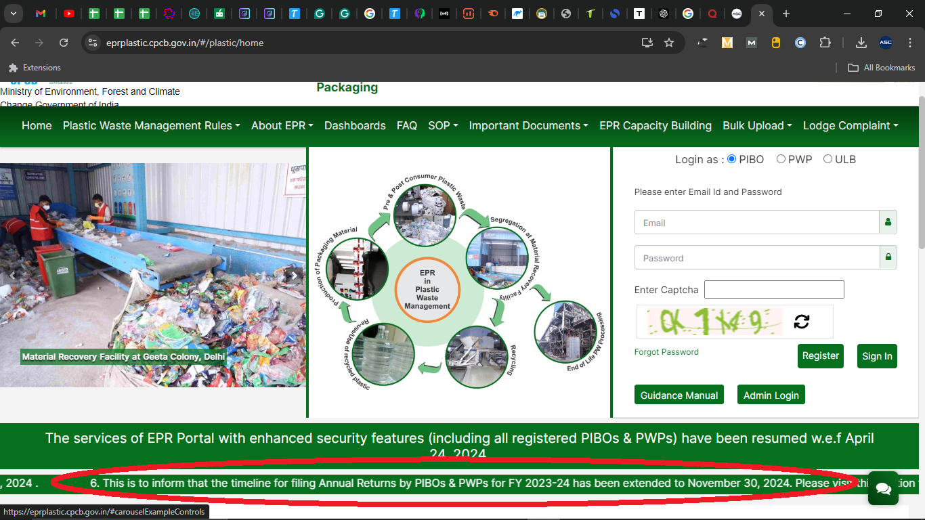Select Home in the navigation bar
The image size is (925, 520).
click(x=37, y=125)
